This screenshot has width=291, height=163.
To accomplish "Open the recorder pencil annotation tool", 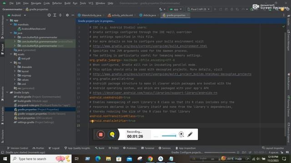I will tap(190, 134).
